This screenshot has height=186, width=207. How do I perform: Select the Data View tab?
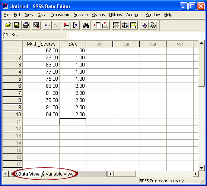coord(29,174)
